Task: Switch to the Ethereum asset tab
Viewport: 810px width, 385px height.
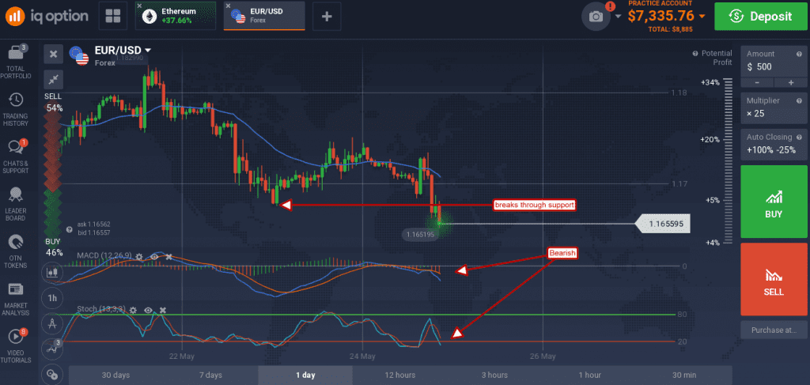Action: (x=176, y=16)
